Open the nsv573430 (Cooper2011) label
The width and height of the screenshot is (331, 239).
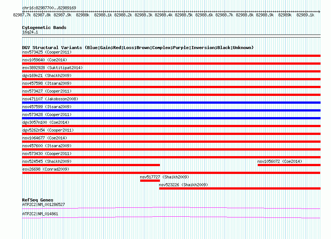pyautogui.click(x=47, y=154)
